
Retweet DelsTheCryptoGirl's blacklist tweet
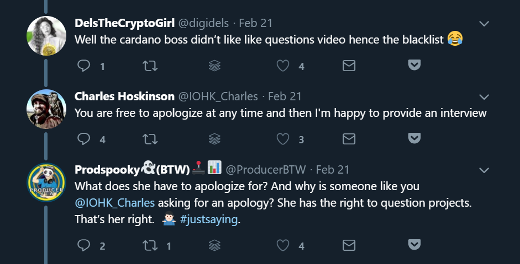[149, 66]
